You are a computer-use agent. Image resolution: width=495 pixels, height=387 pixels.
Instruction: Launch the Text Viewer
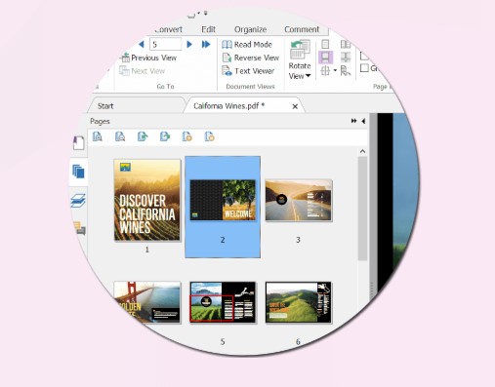pyautogui.click(x=248, y=71)
